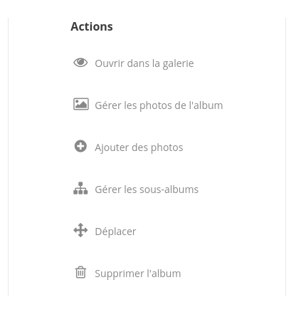Manage sub-albums via hierarchy icon

tap(80, 188)
